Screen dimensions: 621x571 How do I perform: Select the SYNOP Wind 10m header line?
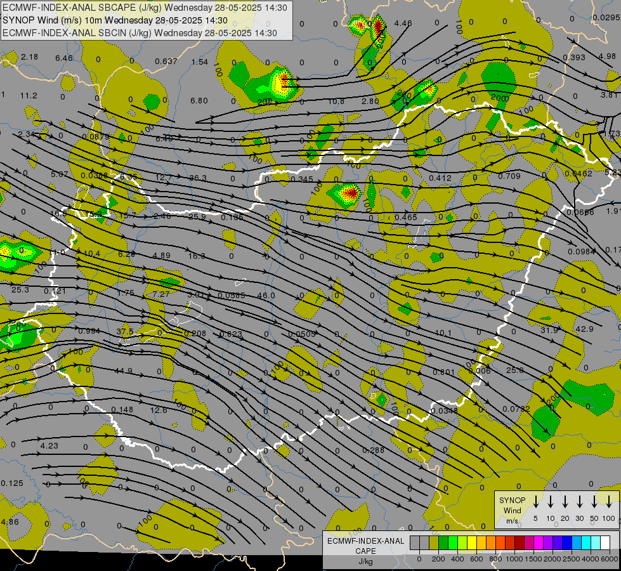115,20
